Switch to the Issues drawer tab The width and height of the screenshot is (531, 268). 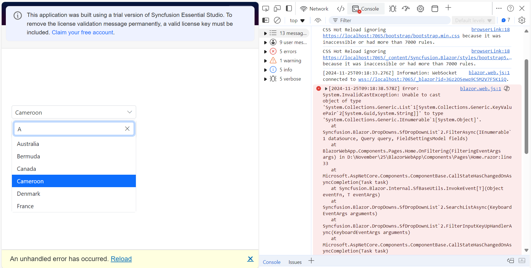295,262
